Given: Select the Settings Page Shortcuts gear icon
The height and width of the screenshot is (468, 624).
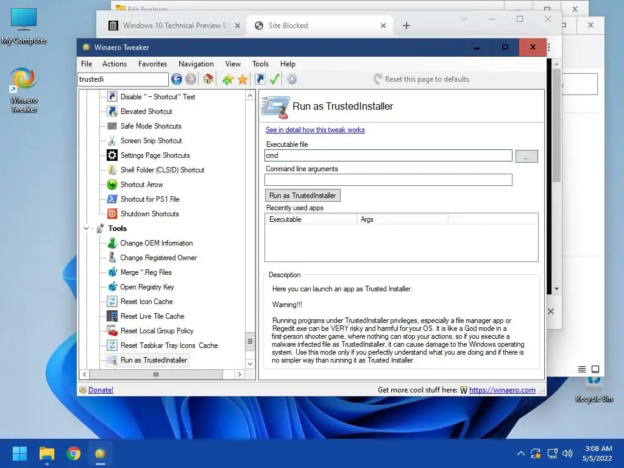Looking at the screenshot, I should 112,155.
